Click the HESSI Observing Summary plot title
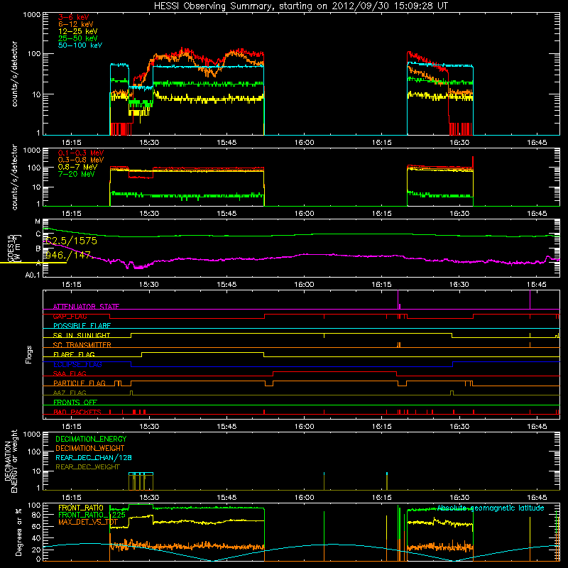Viewport: 568px width, 568px height. pyautogui.click(x=300, y=6)
